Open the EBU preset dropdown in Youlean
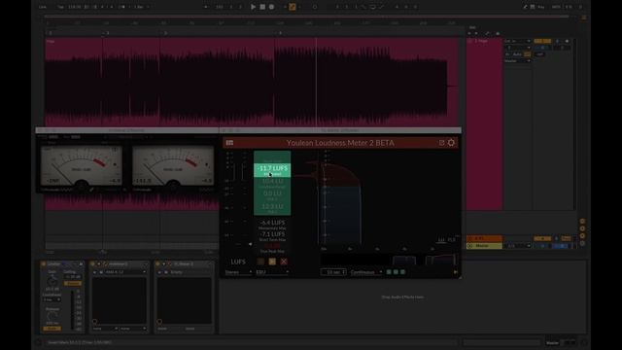The width and height of the screenshot is (622, 350). [x=272, y=272]
